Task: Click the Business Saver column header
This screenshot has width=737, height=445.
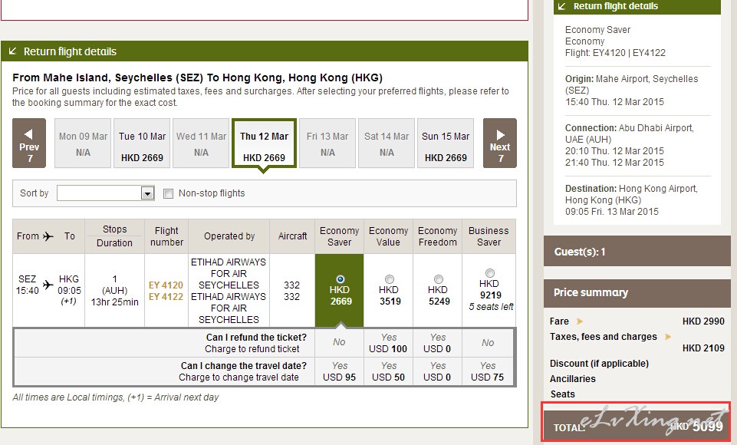Action: click(x=489, y=236)
